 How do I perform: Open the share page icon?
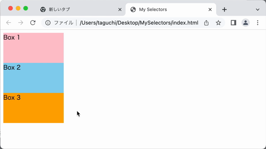pos(206,23)
